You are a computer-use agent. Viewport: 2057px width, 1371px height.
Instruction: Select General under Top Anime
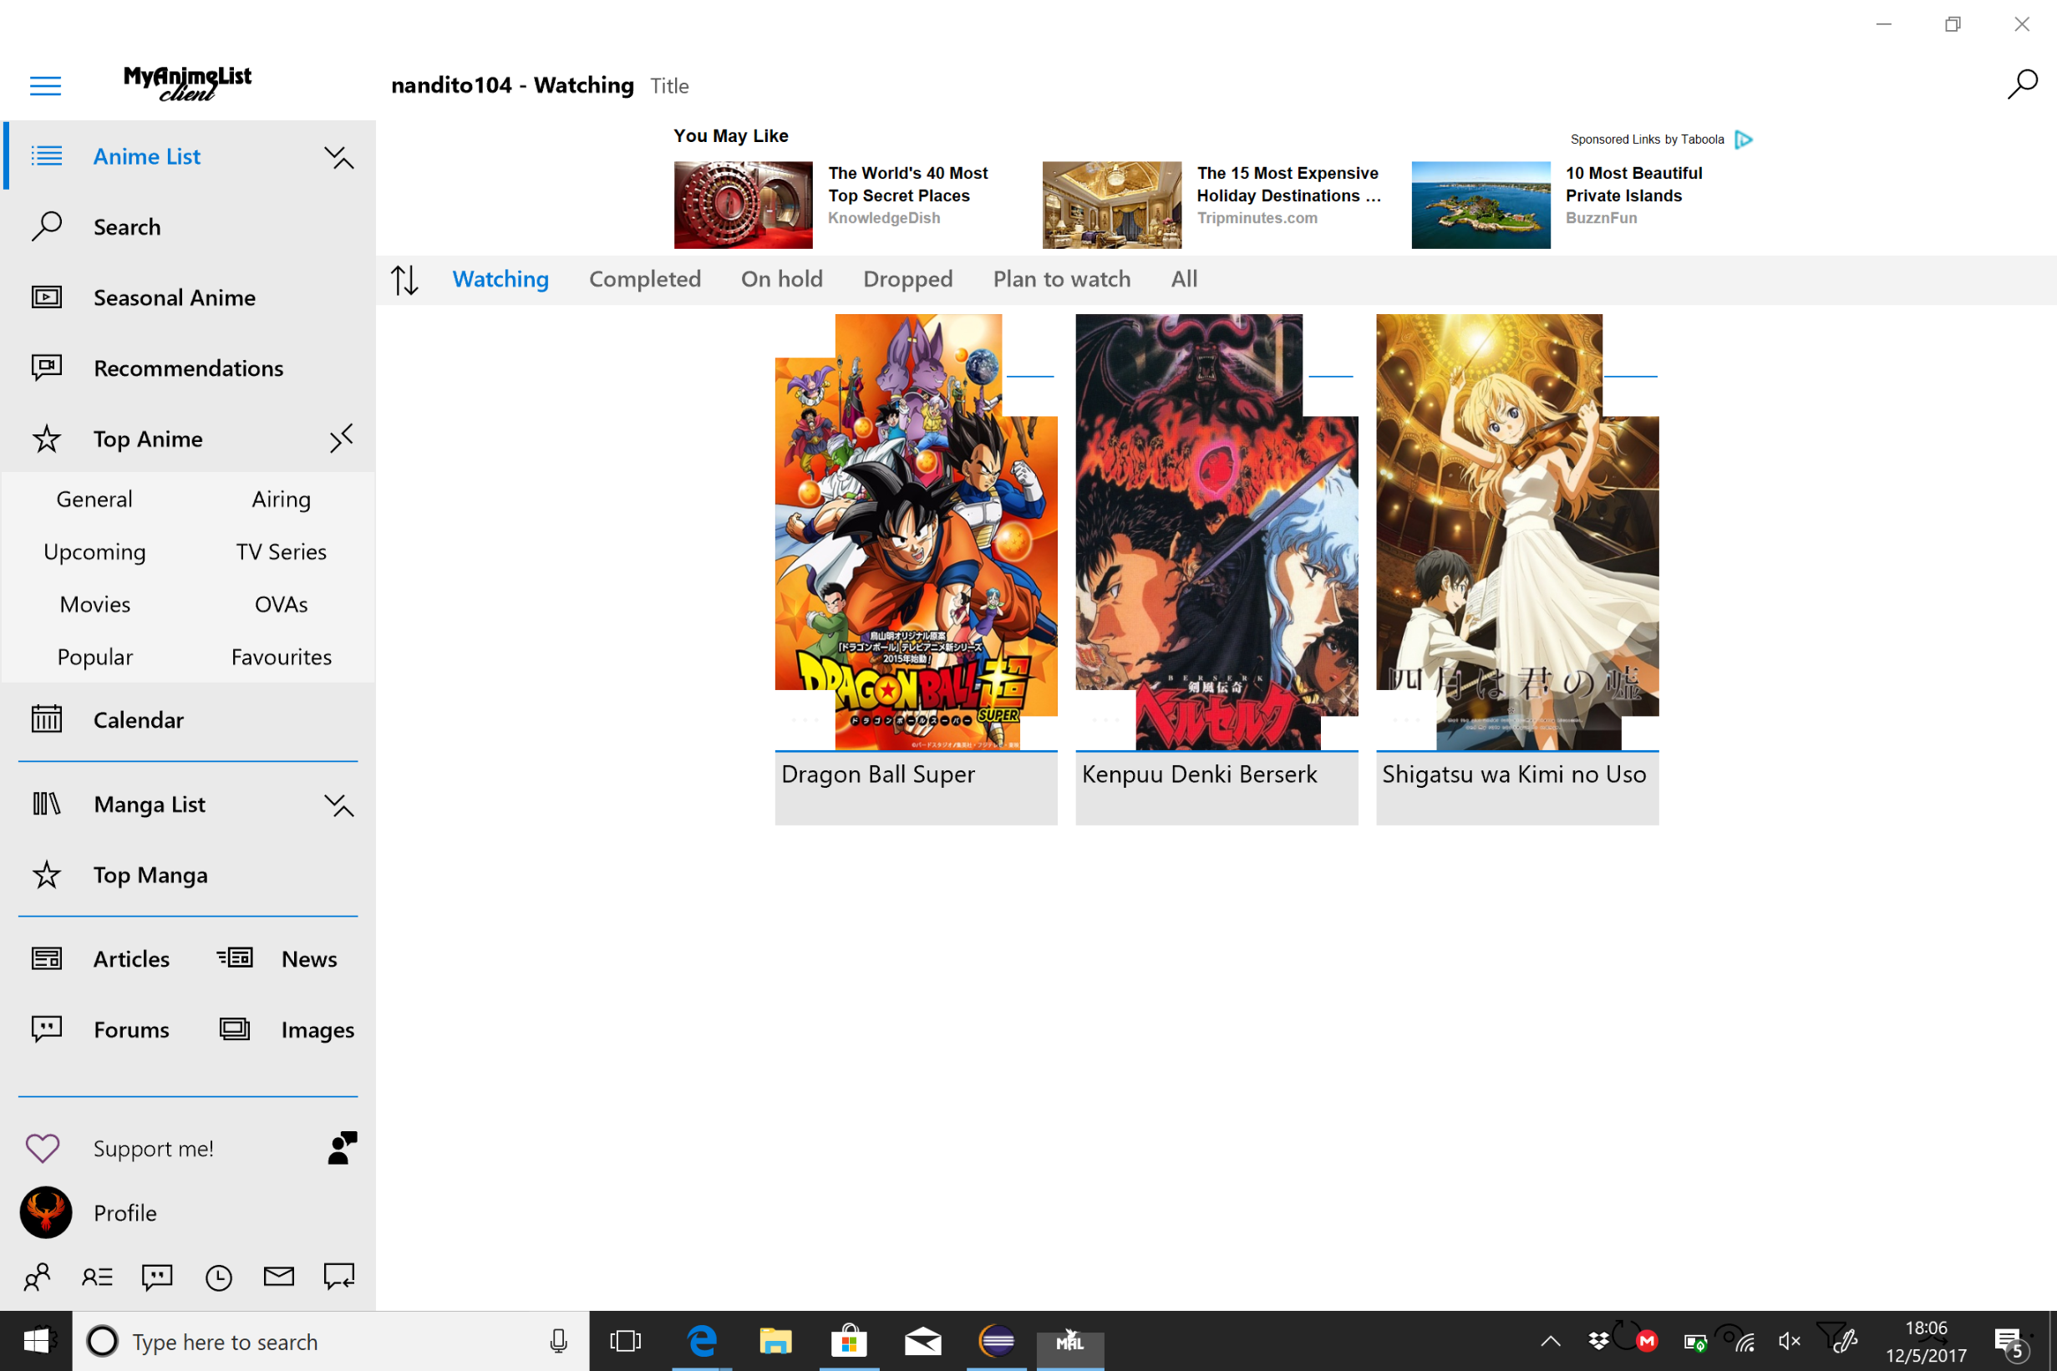pyautogui.click(x=94, y=500)
